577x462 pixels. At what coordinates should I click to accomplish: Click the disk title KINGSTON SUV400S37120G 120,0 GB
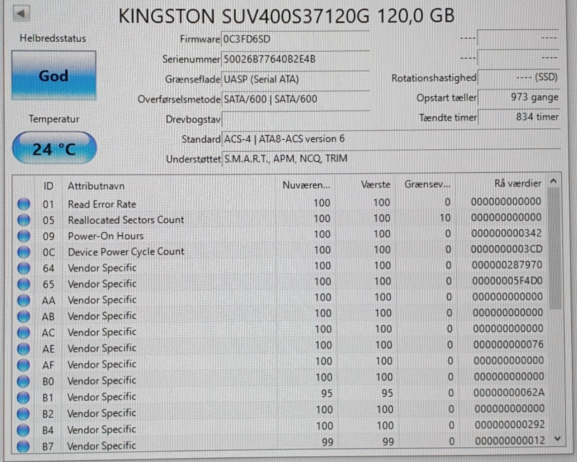(286, 16)
